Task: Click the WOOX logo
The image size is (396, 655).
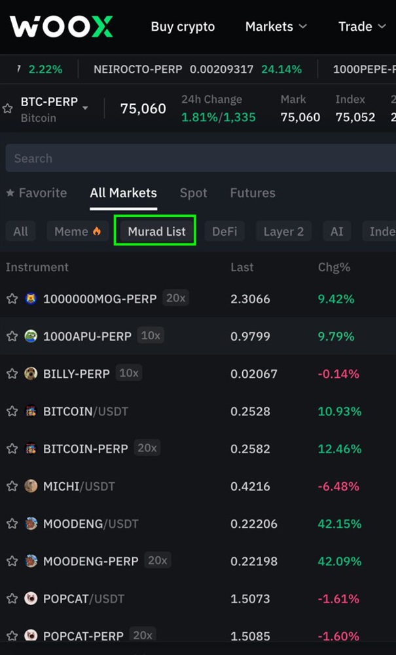Action: 62,27
